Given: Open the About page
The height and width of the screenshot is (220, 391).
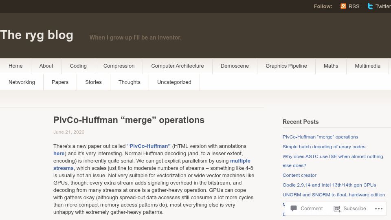Looking at the screenshot, I should (46, 66).
